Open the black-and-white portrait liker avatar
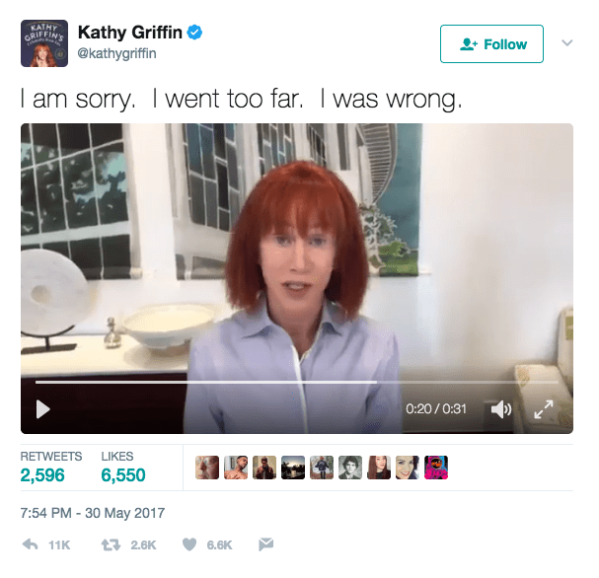This screenshot has width=599, height=578. (x=350, y=468)
